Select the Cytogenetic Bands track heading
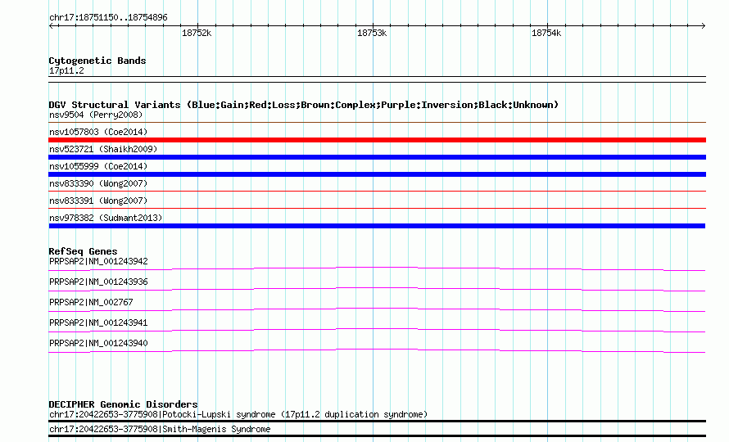 point(97,61)
